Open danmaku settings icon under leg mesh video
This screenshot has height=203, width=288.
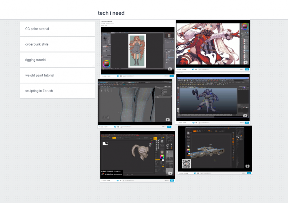pyautogui.click(x=118, y=127)
